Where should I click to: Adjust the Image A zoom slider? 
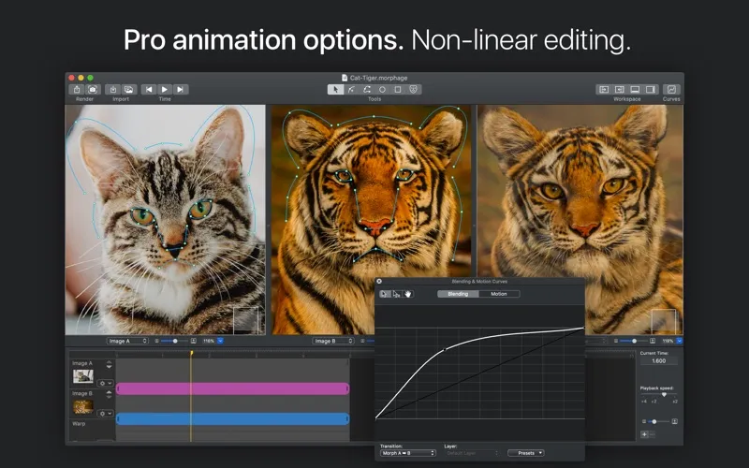[x=175, y=341]
